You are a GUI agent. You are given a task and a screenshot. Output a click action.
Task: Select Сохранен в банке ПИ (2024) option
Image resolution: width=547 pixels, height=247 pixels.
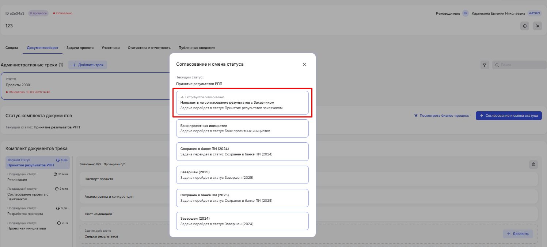pos(242,151)
